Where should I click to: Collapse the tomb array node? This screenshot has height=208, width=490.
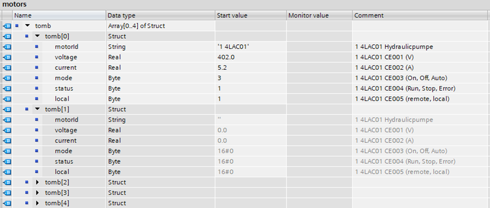tap(27, 26)
